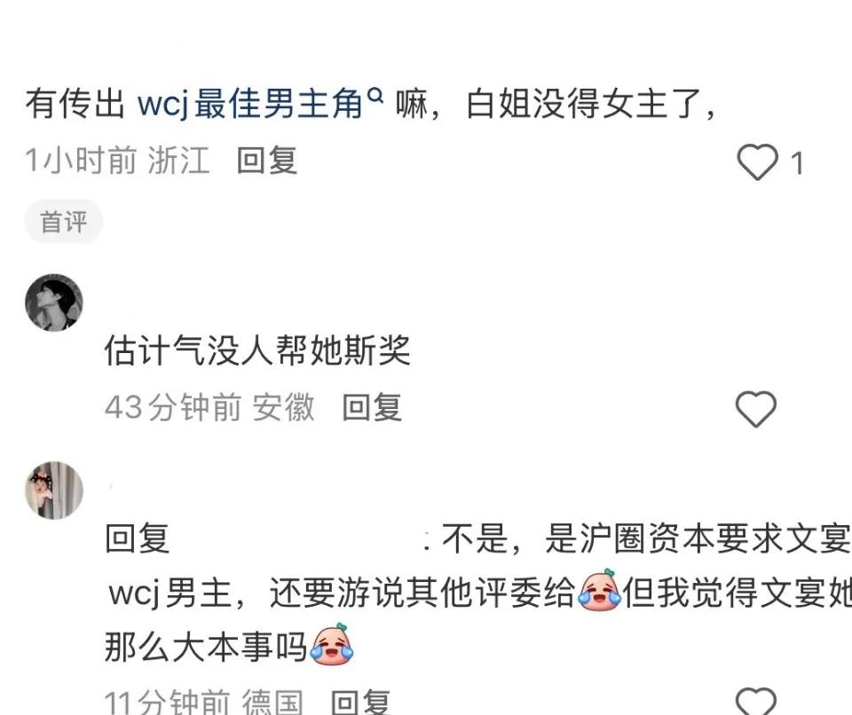
Task: Tap the 43分钟前 安徽 timestamp
Action: tap(209, 407)
